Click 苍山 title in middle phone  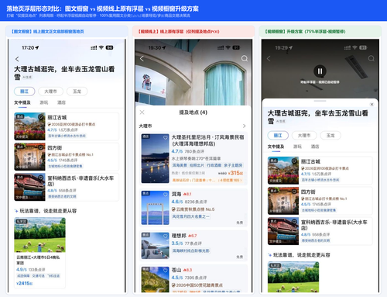click(x=176, y=270)
